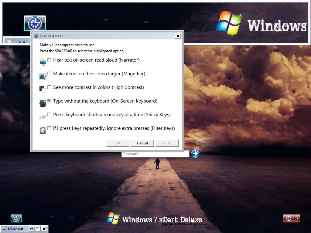Close the minimized Microsoft window
Viewport: 311px width, 233px height.
tap(44, 229)
